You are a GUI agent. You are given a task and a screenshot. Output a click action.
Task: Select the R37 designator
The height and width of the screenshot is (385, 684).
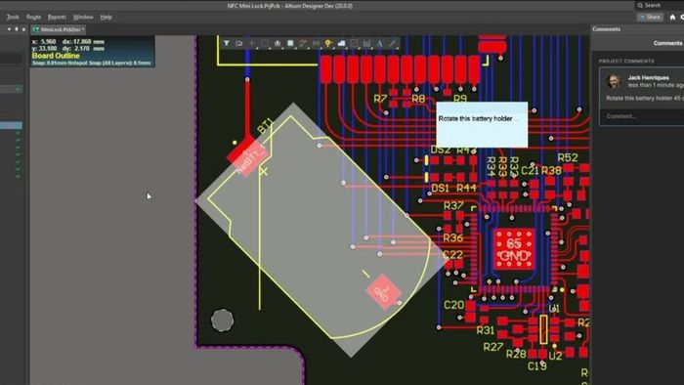(x=453, y=206)
